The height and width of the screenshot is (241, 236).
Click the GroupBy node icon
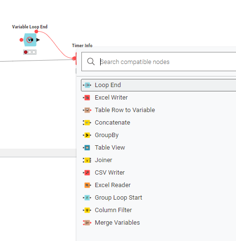point(87,135)
